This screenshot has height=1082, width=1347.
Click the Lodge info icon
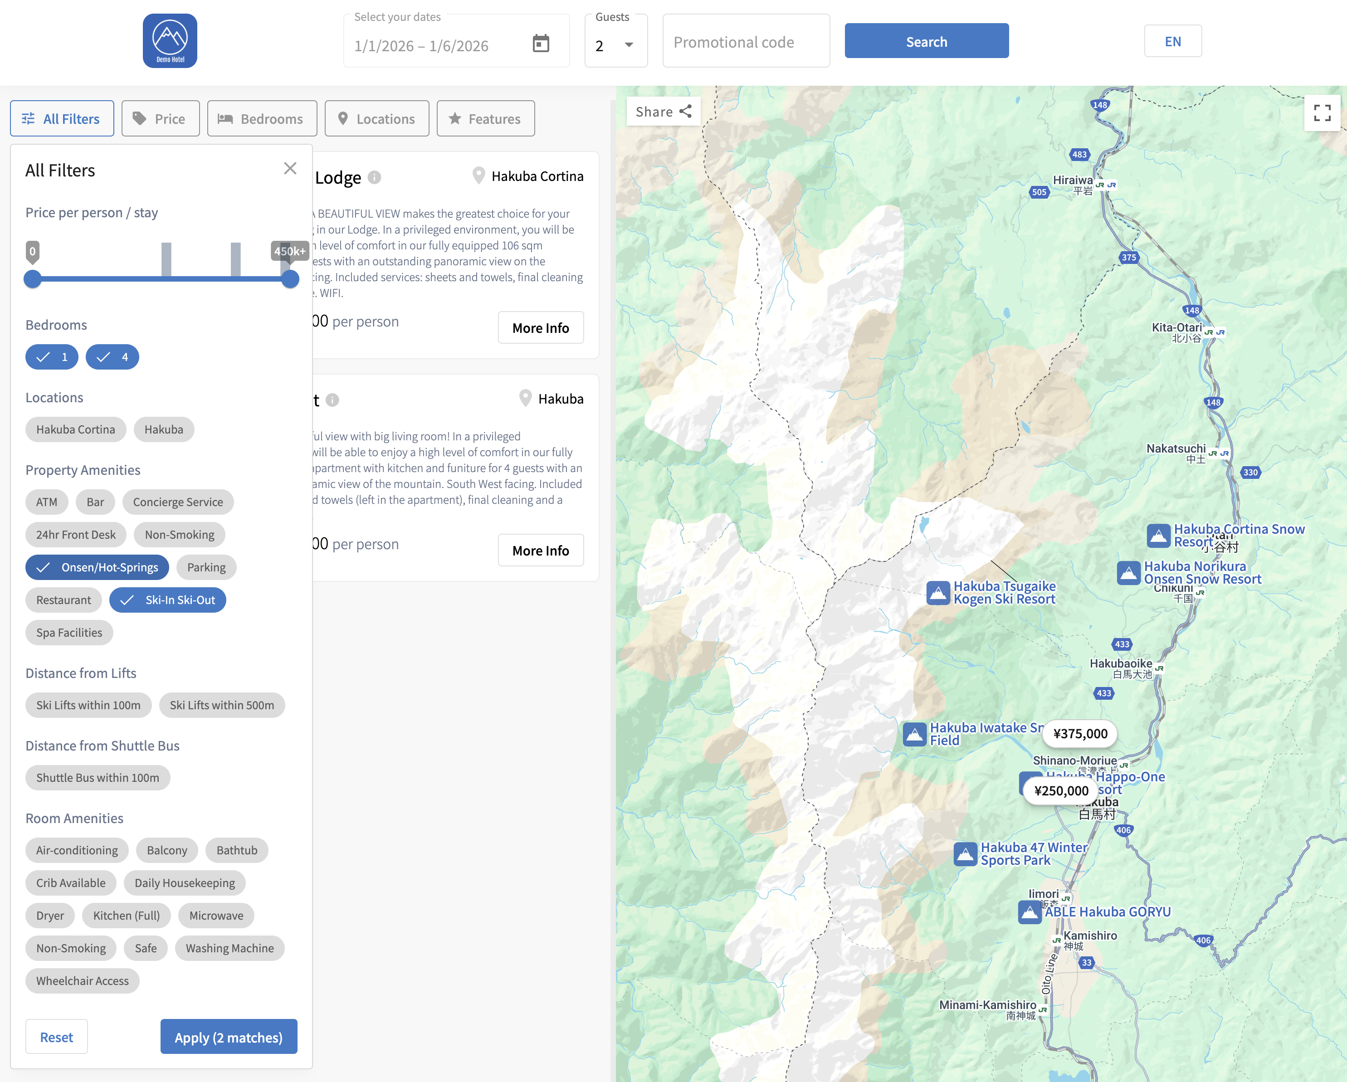point(374,177)
